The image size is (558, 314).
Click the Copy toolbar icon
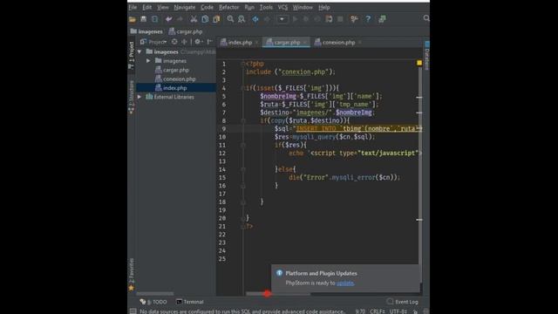pos(205,19)
